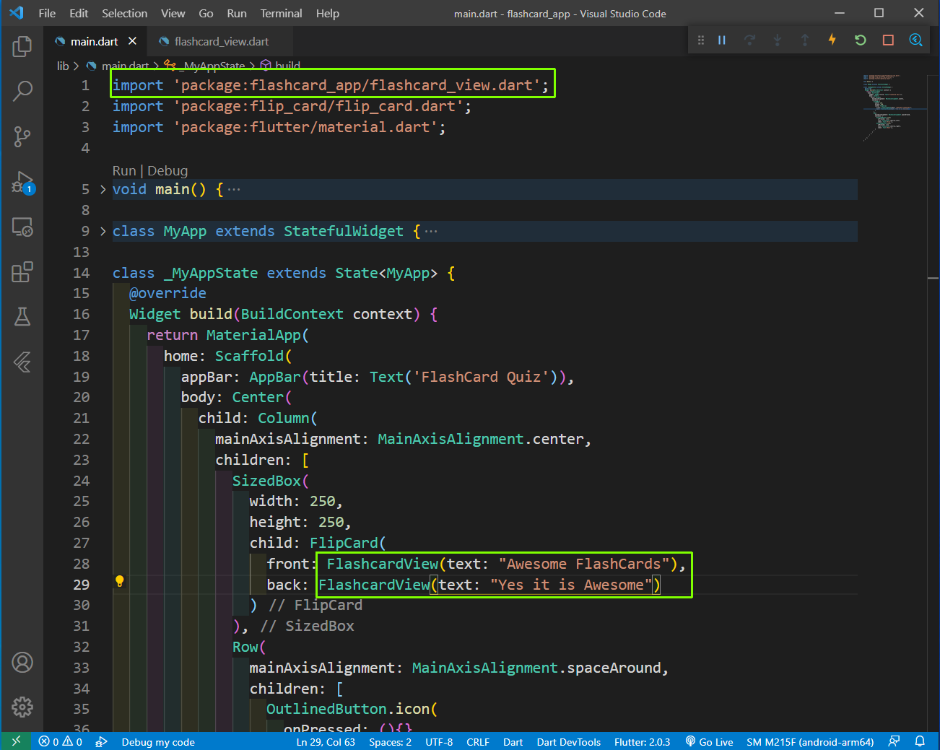Click Debug code lens above main
Image resolution: width=940 pixels, height=750 pixels.
click(167, 170)
